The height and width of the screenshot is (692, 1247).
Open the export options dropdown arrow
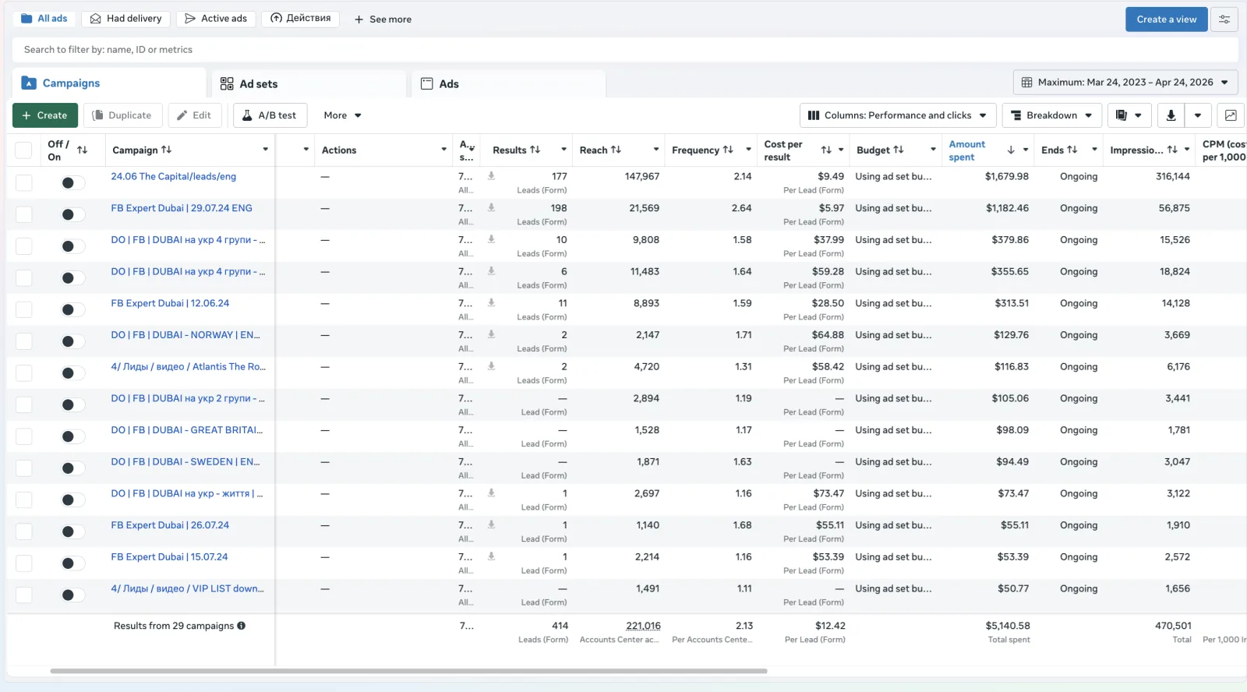[x=1198, y=115]
